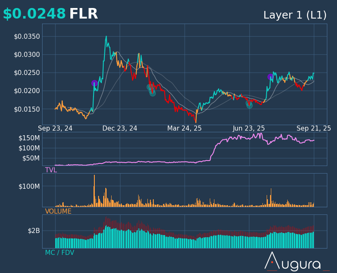Screen dimensions: 337x273
Task: Click the Layer 1 (L1) category label
Action: (x=295, y=15)
